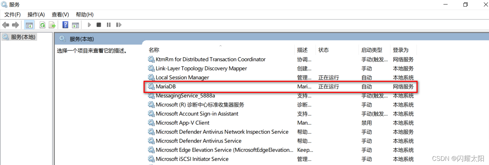Click MariaDB's 自动 startup type cell
The height and width of the screenshot is (165, 489).
(366, 87)
